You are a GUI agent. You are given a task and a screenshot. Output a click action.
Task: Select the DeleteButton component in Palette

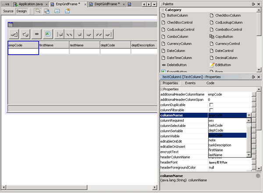click(x=177, y=65)
